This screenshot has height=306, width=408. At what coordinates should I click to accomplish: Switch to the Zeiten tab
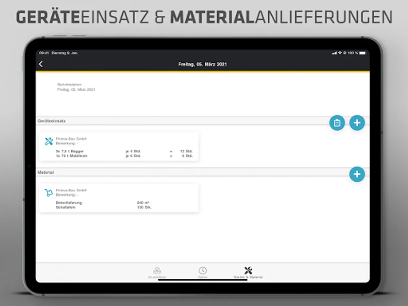203,273
